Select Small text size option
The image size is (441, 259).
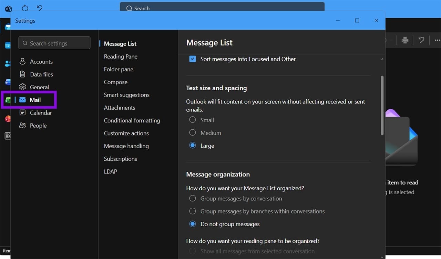(x=193, y=120)
